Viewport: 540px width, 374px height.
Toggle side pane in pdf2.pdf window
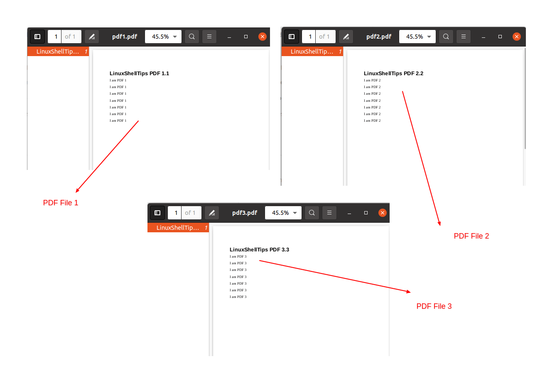pos(292,37)
